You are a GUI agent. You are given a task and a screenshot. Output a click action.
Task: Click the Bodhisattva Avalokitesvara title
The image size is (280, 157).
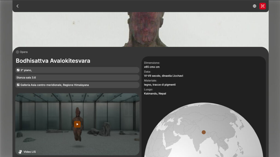pos(53,61)
